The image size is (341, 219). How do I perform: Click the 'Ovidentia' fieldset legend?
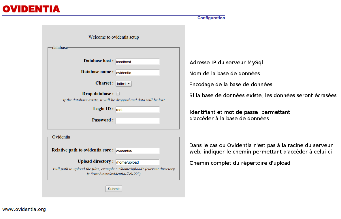coord(61,137)
